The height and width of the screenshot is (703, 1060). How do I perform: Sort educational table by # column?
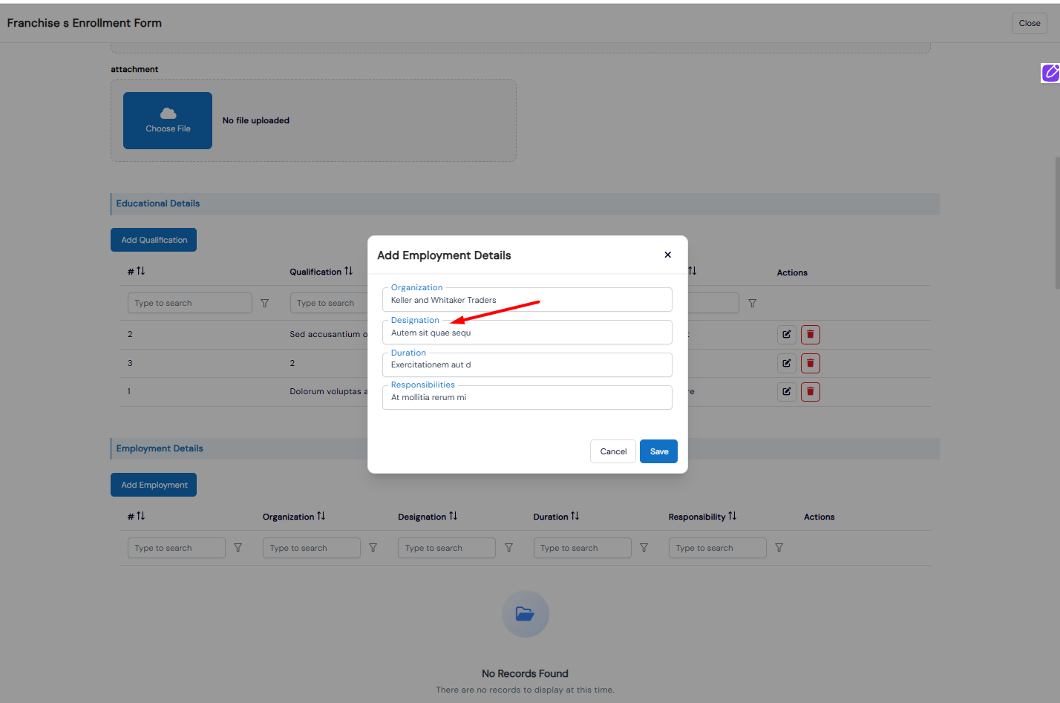(x=140, y=271)
